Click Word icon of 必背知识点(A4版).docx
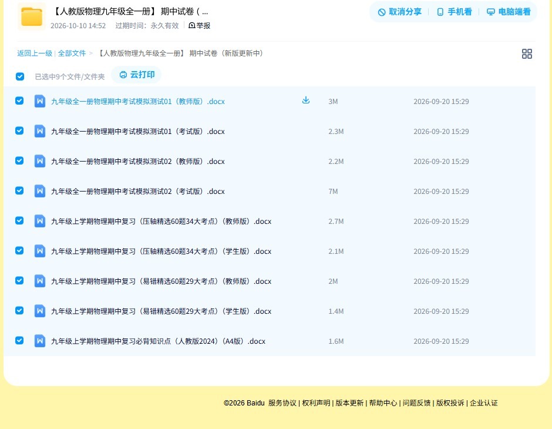Screen dimensions: 552x429 [x=40, y=341]
